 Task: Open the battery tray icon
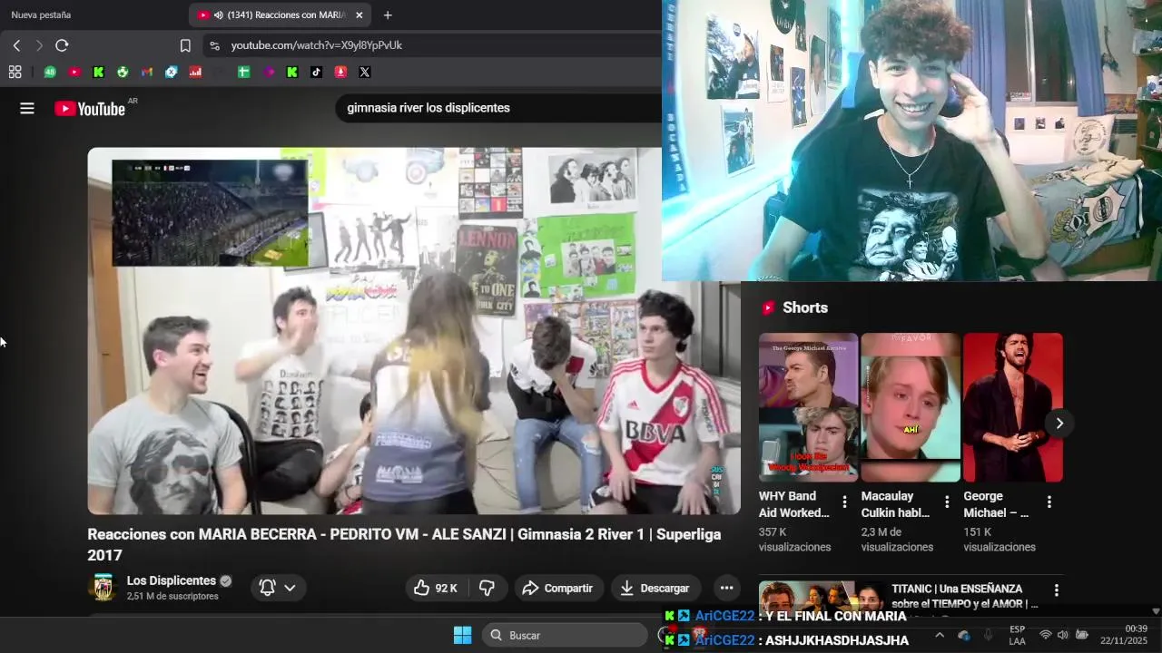[1082, 635]
